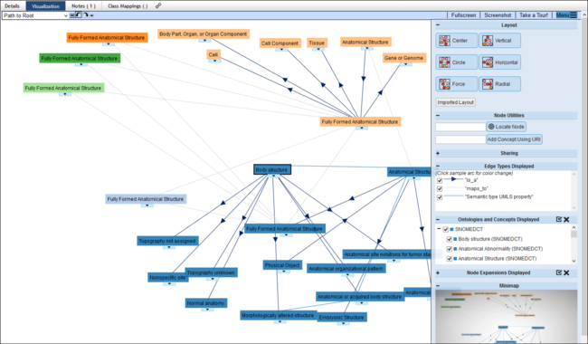The height and width of the screenshot is (344, 588).
Task: Click the Fullscreen button
Action: pyautogui.click(x=463, y=15)
